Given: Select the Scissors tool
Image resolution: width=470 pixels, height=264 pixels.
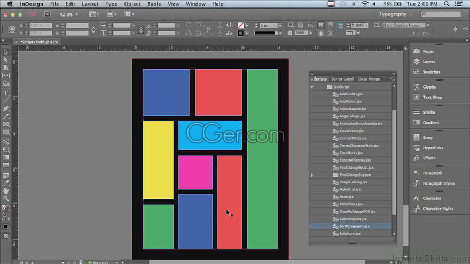Looking at the screenshot, I should click(x=6, y=142).
